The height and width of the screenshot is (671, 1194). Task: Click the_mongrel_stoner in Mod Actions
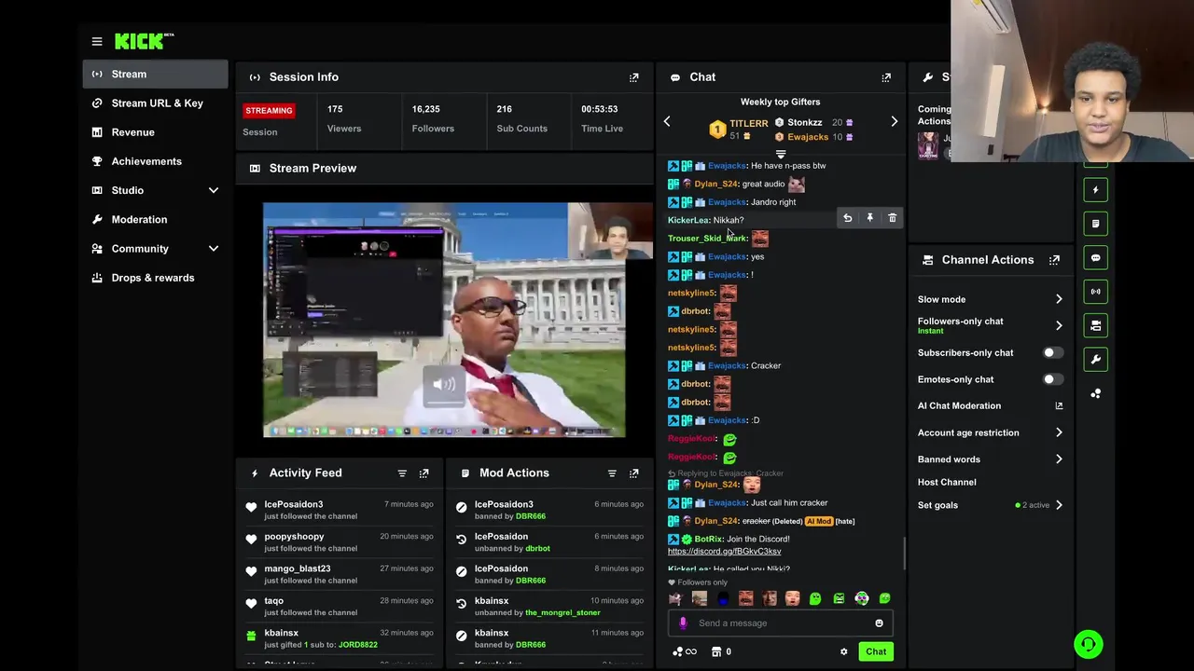(x=562, y=613)
